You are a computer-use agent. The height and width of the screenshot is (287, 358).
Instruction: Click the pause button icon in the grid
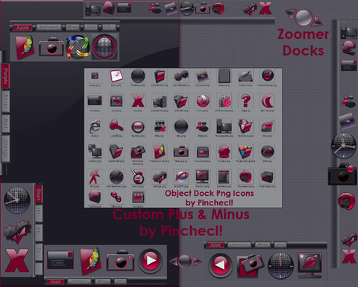click(137, 126)
